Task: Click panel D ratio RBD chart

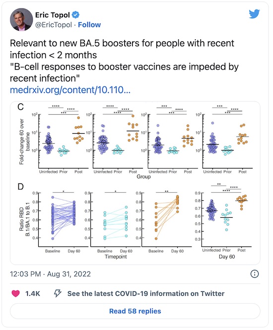Action: (135, 222)
